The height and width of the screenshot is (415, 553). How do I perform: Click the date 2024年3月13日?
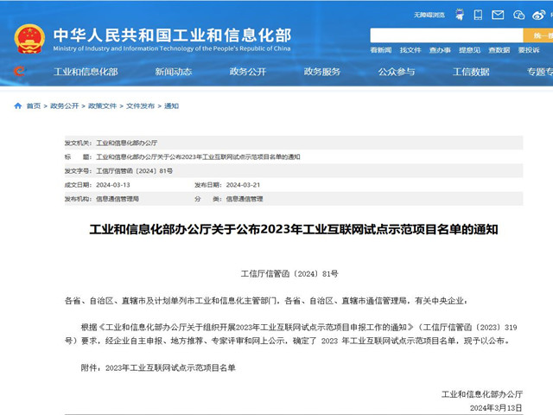tap(496, 408)
